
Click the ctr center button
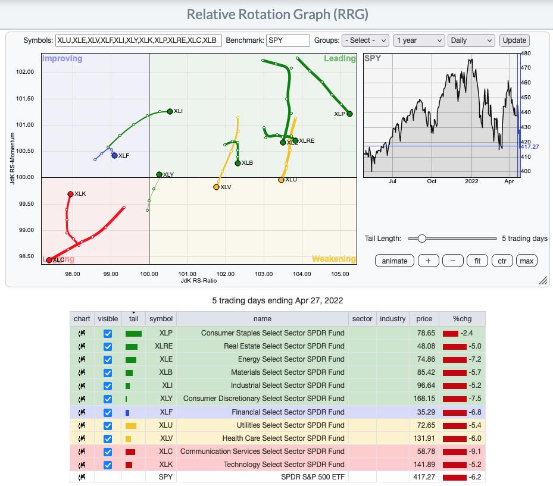[x=502, y=261]
